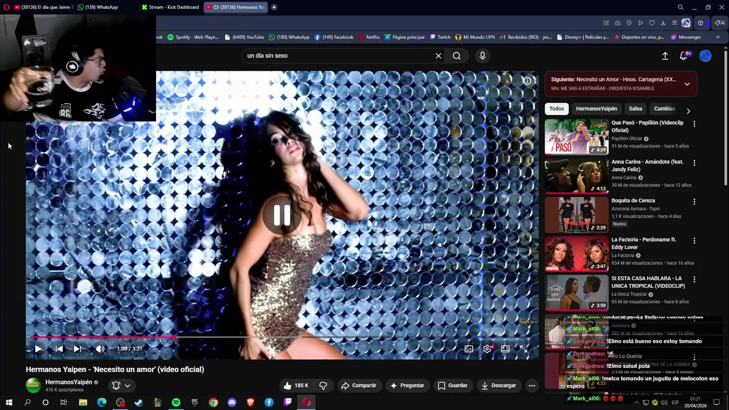Open the Netflix bookmark
Viewport: 729px width, 410px height.
click(369, 37)
